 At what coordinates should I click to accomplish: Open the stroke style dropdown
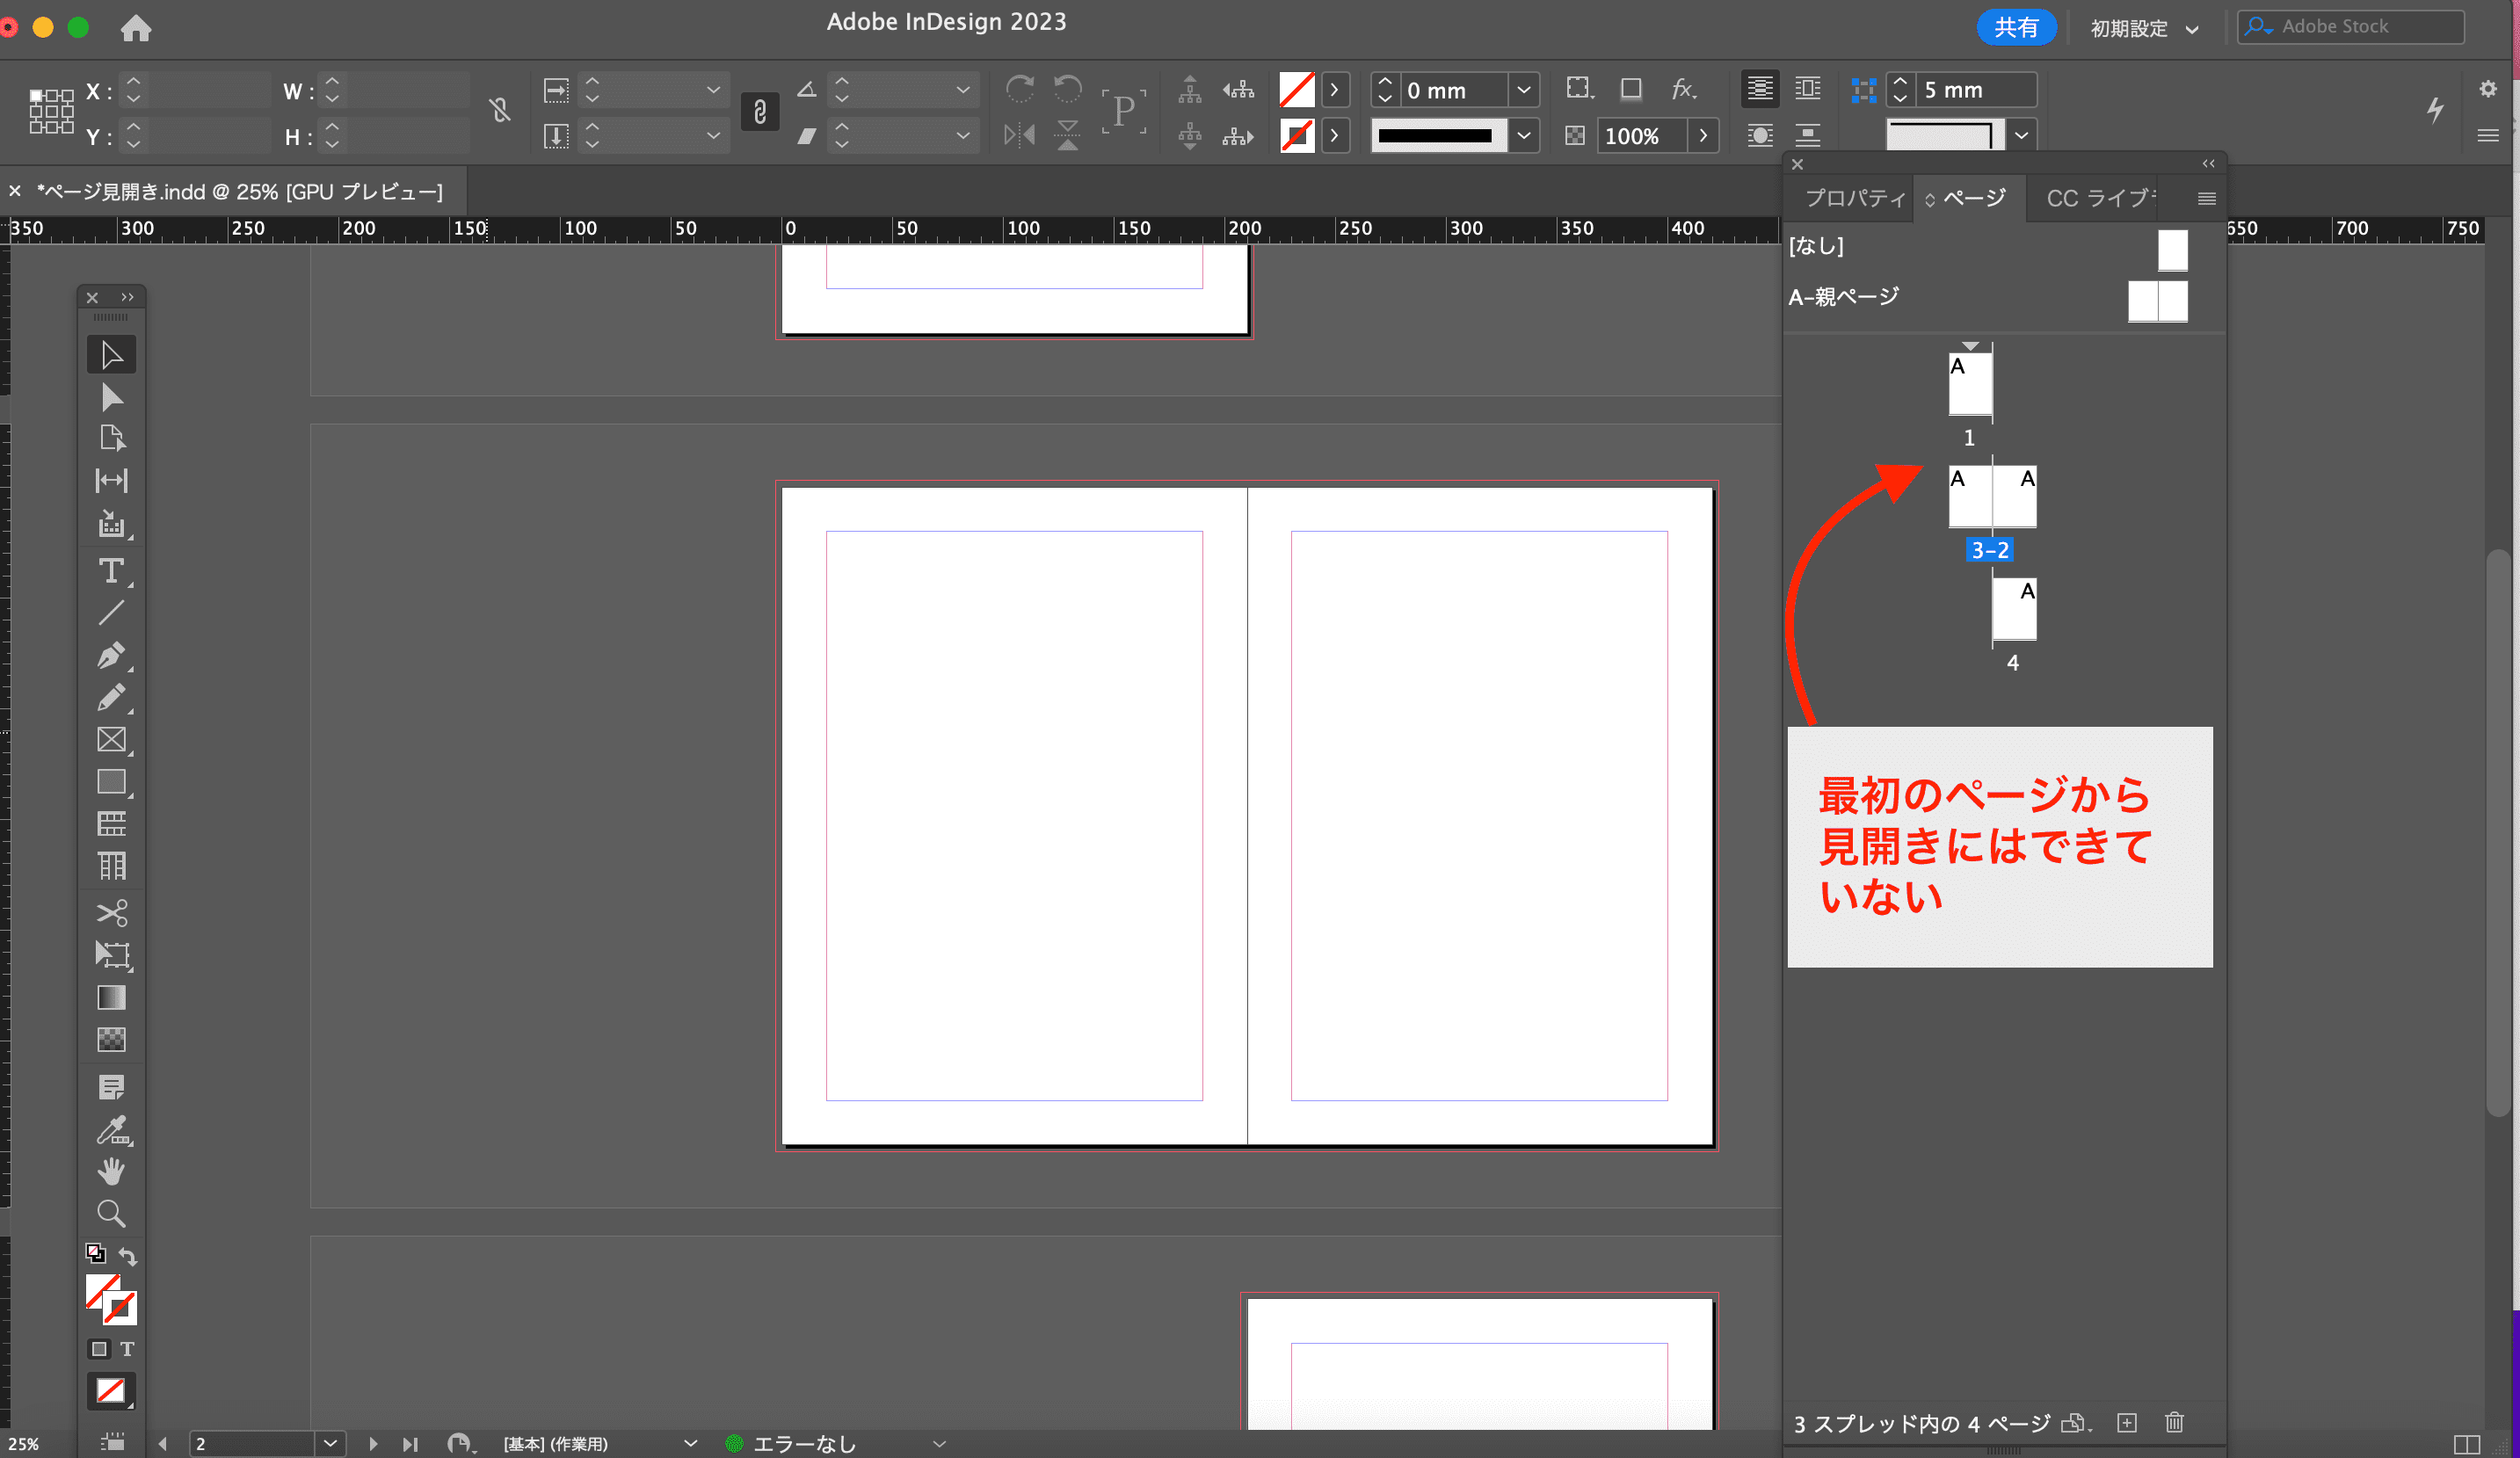pyautogui.click(x=1523, y=135)
